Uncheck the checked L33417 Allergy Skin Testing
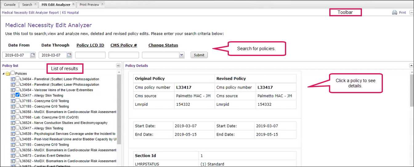 click(x=18, y=95)
